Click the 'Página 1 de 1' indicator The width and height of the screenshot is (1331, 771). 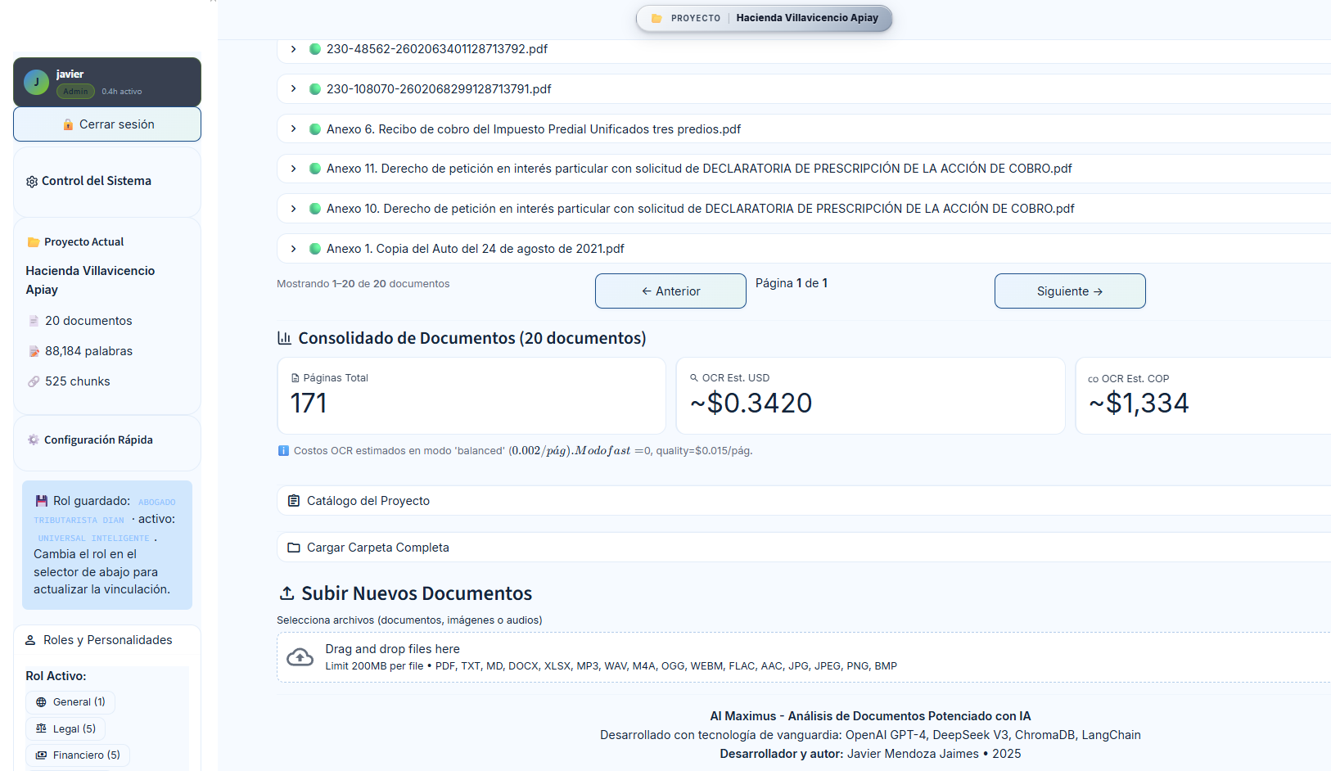[x=792, y=283]
